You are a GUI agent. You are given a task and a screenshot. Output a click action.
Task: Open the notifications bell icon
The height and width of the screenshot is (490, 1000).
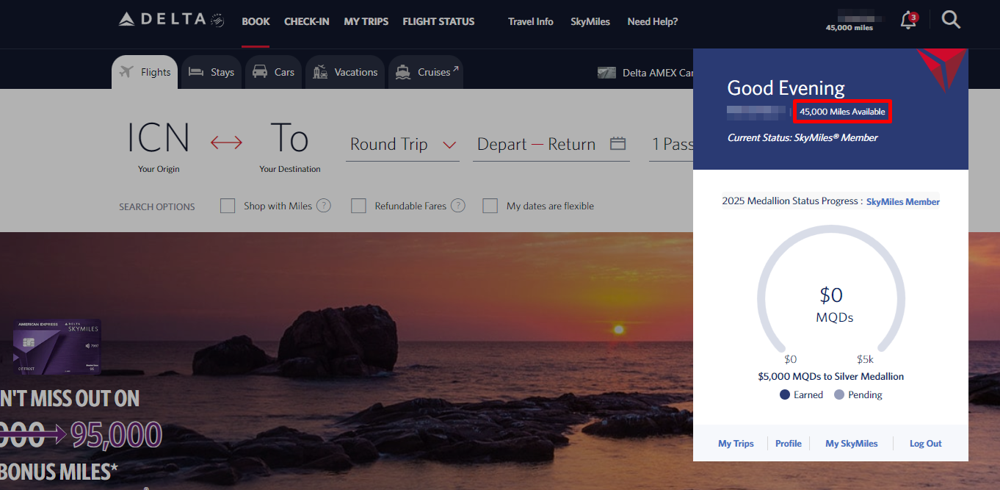point(909,21)
